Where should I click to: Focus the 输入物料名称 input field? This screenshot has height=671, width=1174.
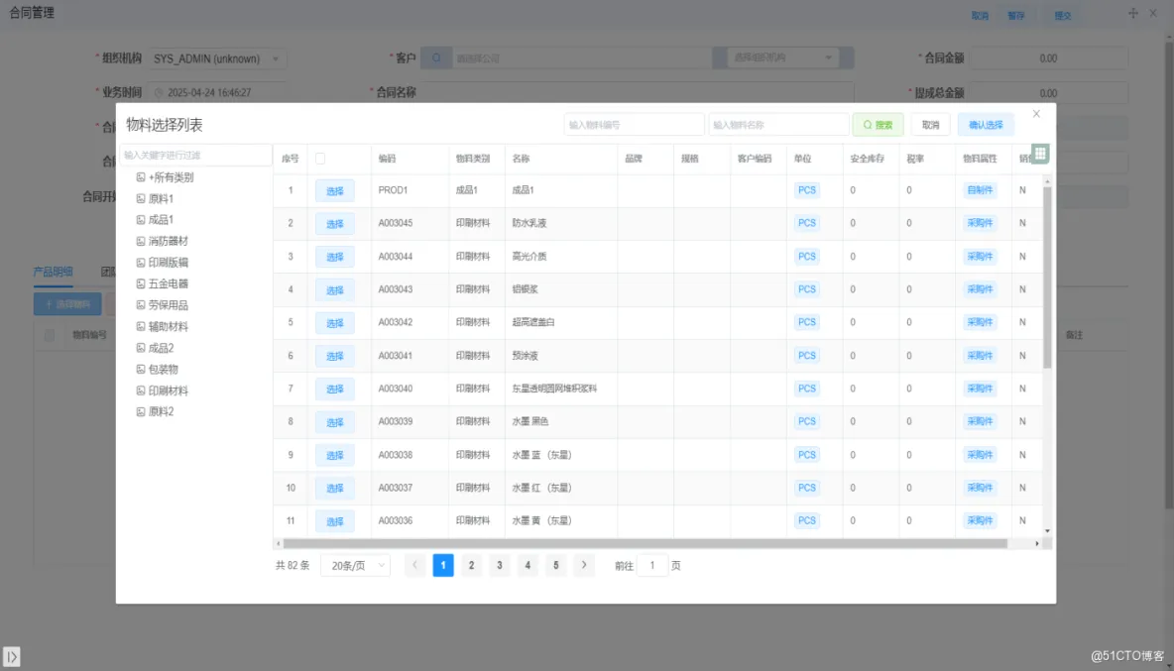coord(778,125)
